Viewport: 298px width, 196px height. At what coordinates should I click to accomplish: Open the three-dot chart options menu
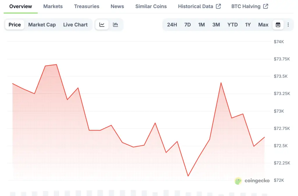coord(288,25)
